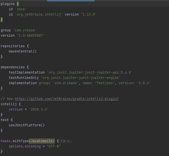Click the '2.0.4' fastjson version string

click(143, 83)
